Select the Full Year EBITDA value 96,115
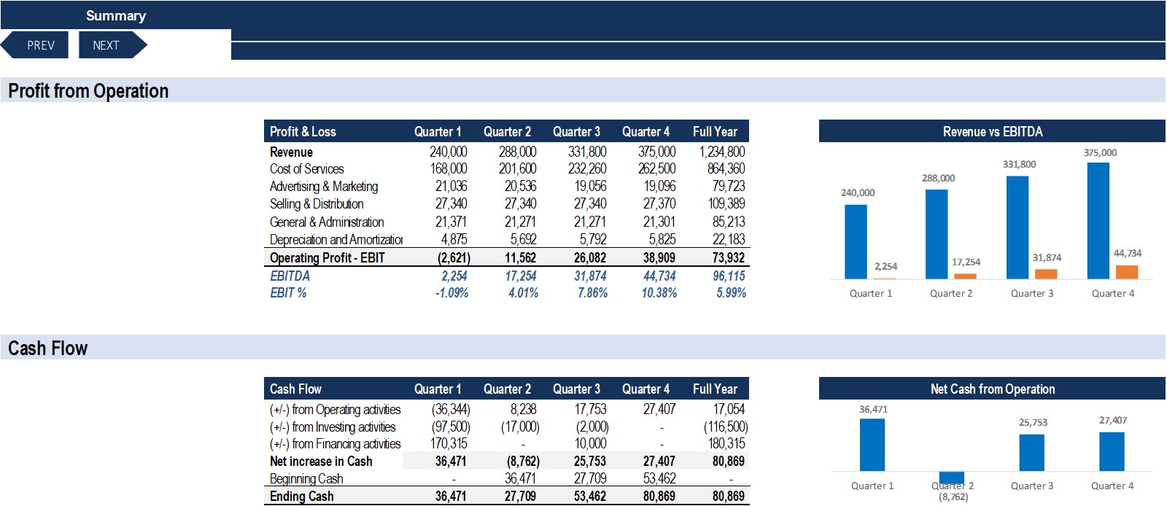 (x=729, y=276)
